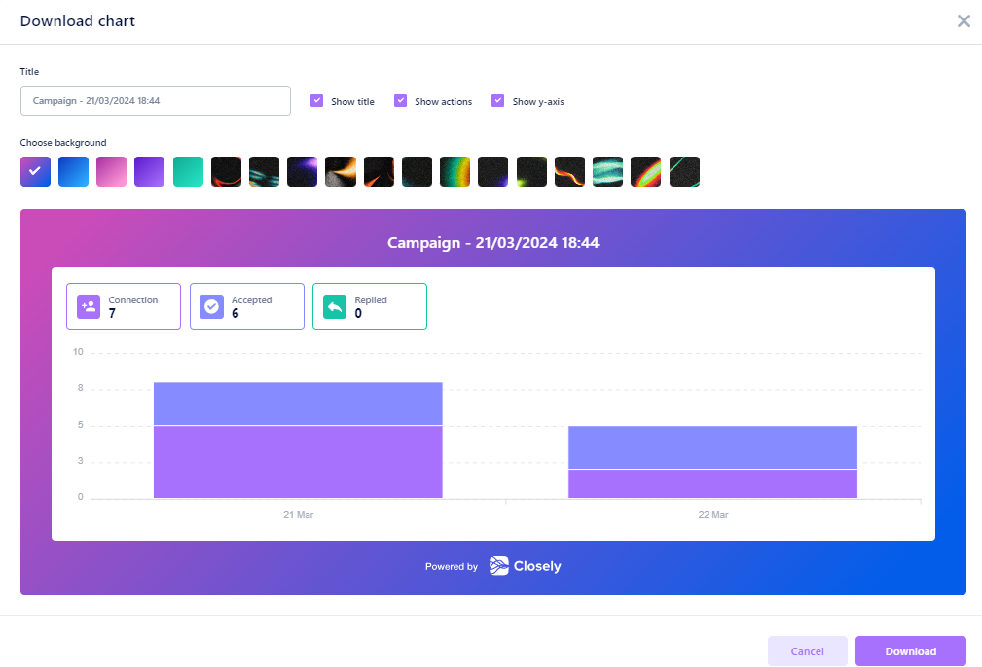Viewport: 982px width, 667px height.
Task: Choose the rainbow gradient dark background thumbnail
Action: tap(455, 171)
